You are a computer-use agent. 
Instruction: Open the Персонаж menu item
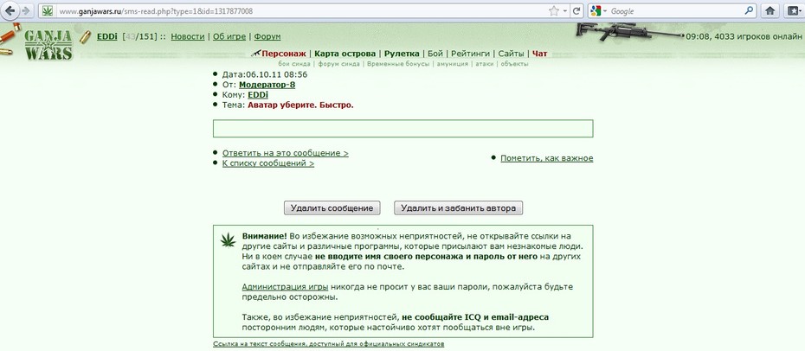pyautogui.click(x=283, y=54)
